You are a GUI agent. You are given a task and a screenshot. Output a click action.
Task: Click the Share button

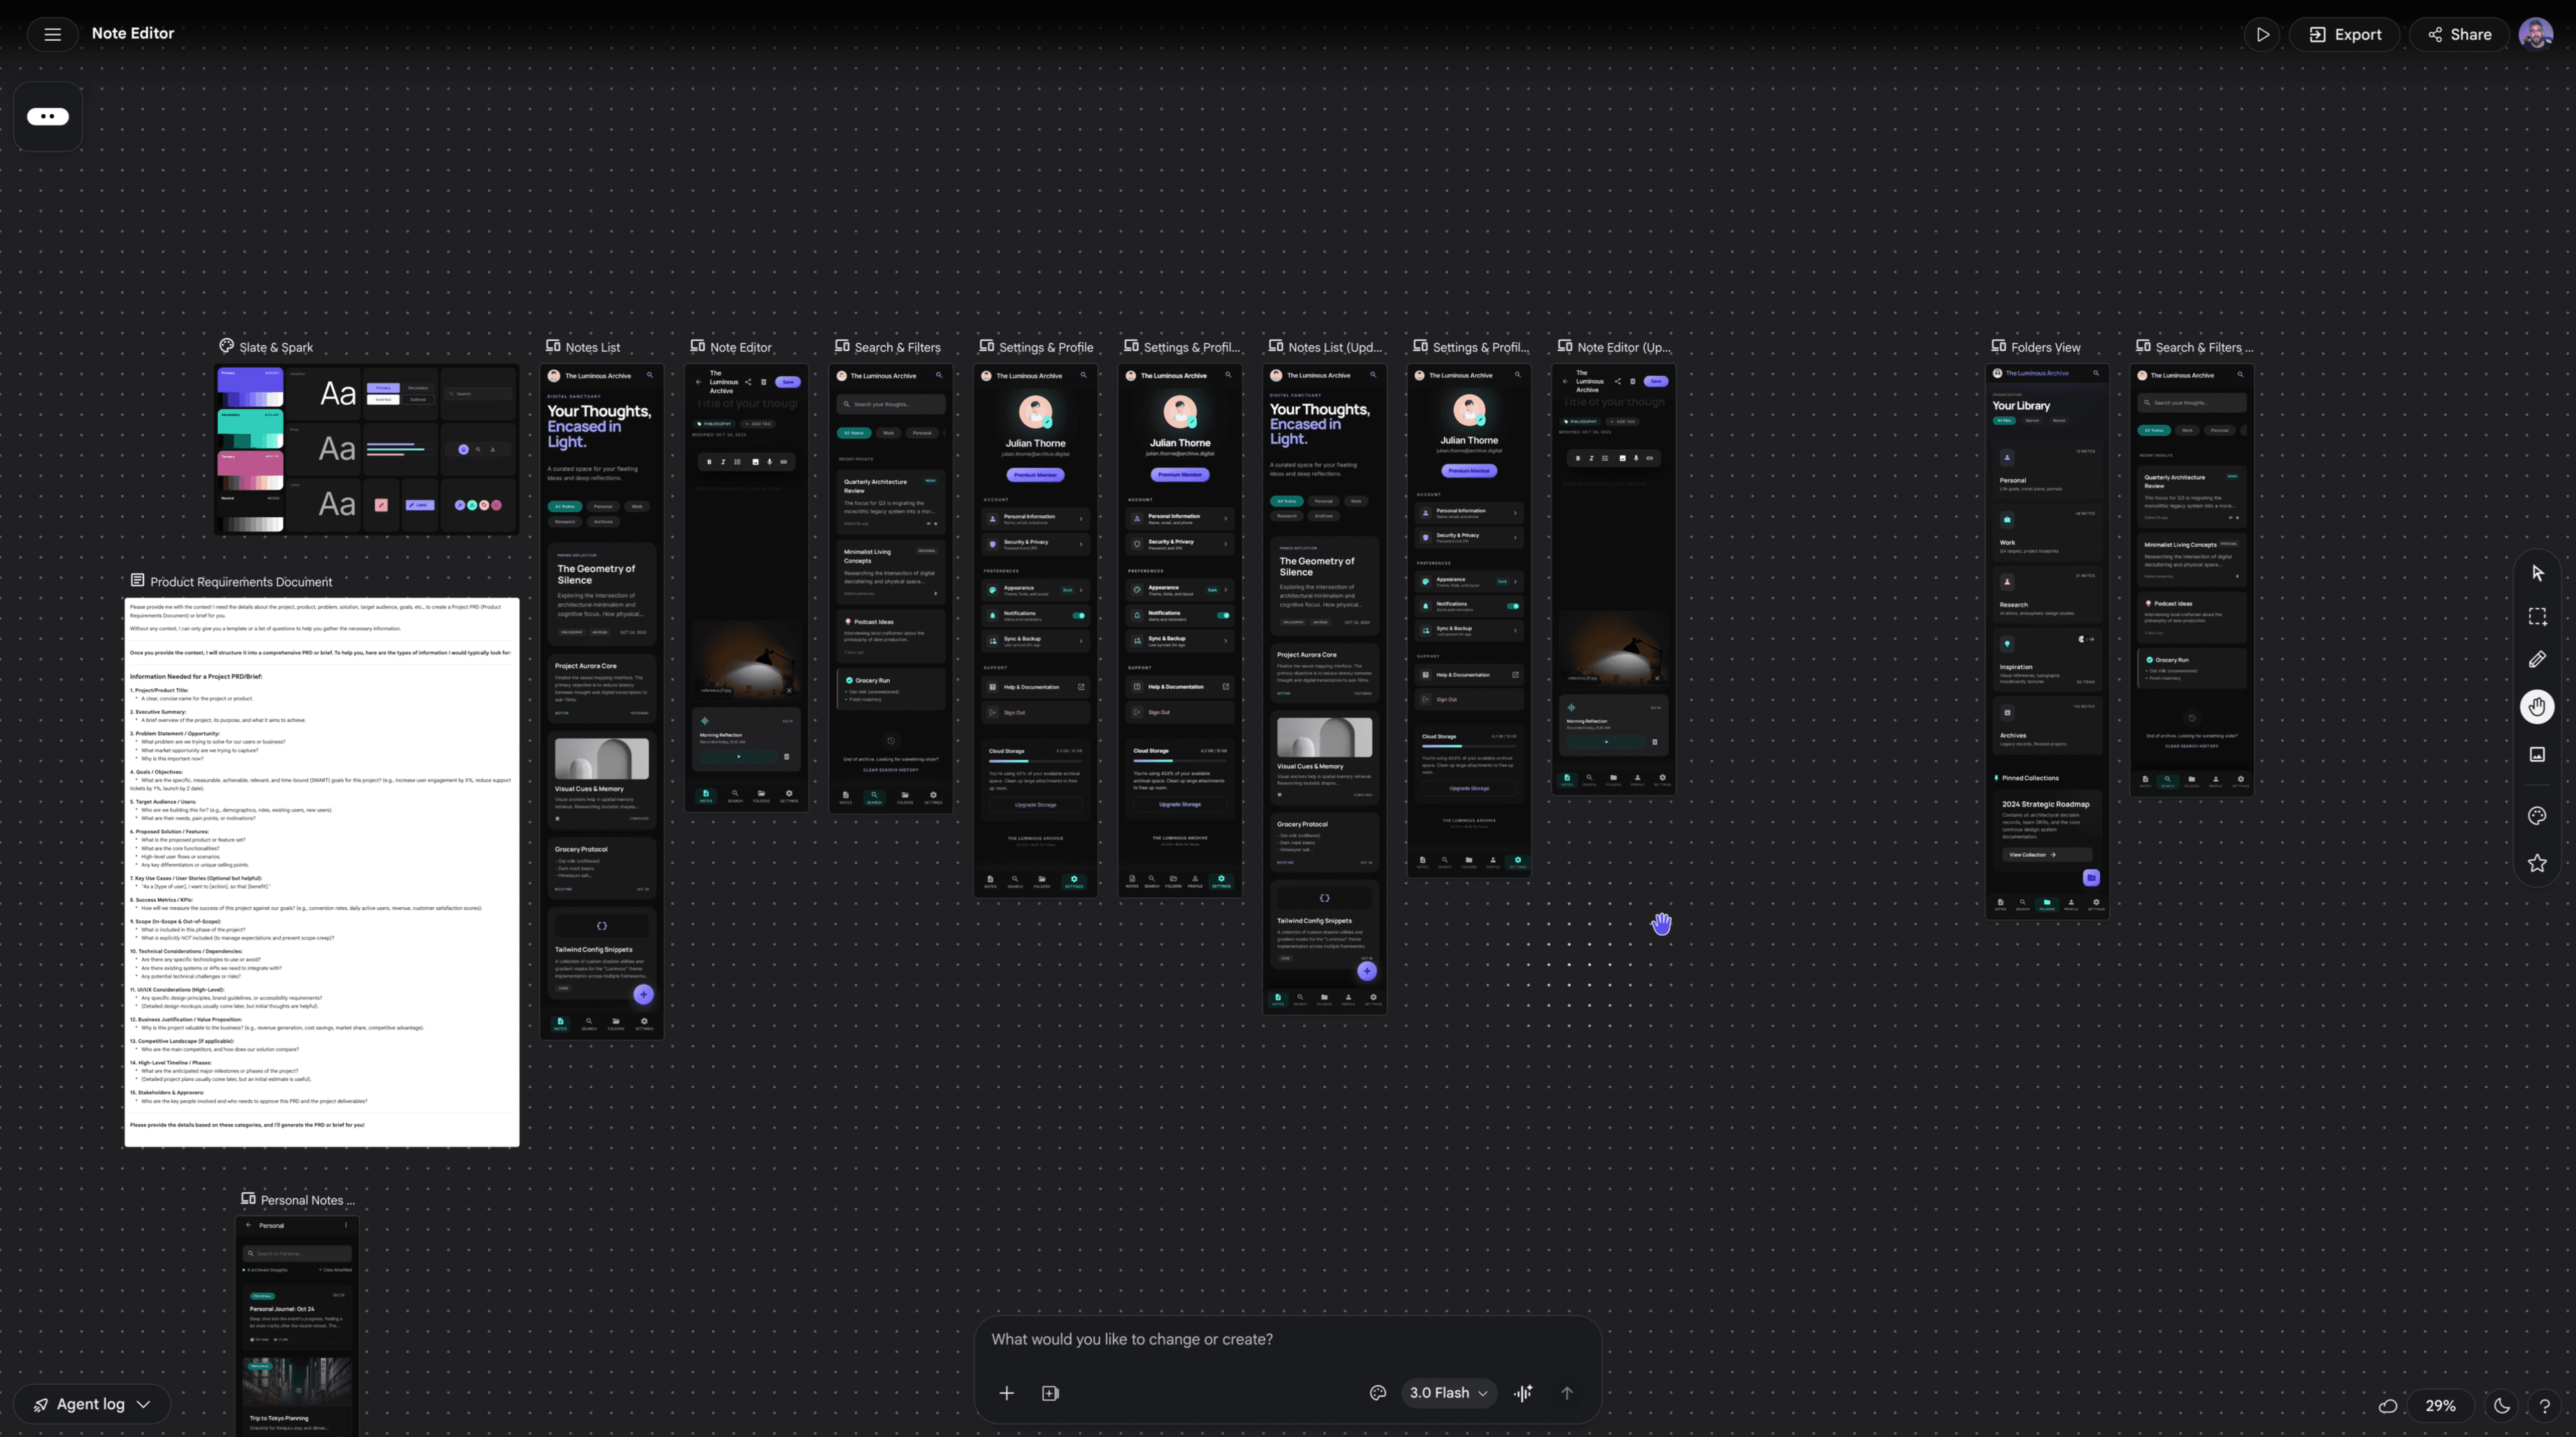pyautogui.click(x=2459, y=34)
